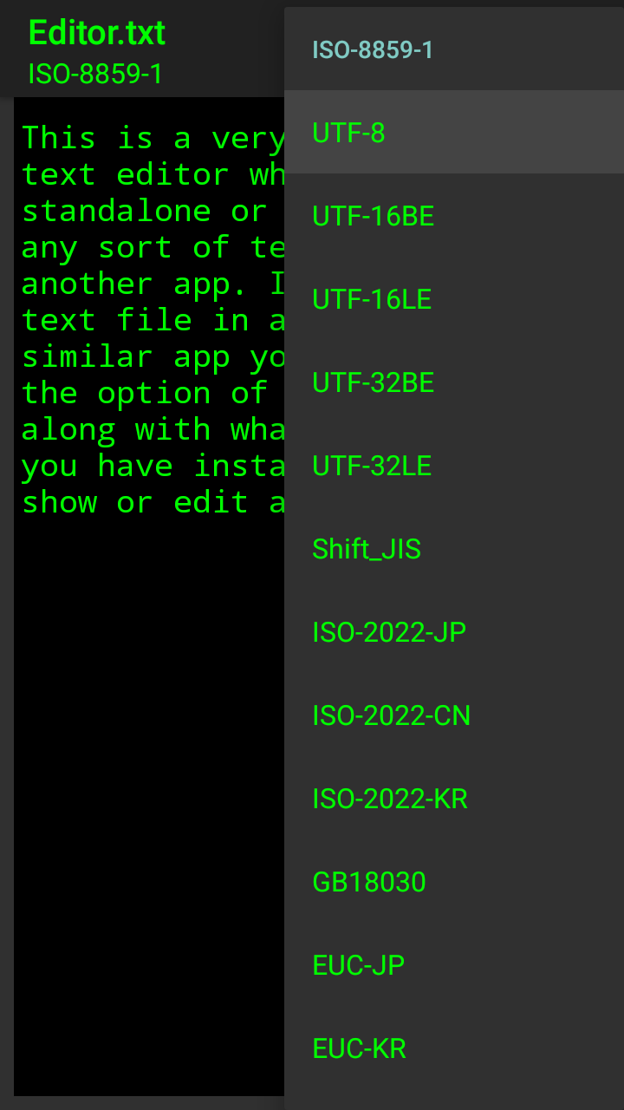Image resolution: width=624 pixels, height=1110 pixels.
Task: Select ISO-8859-1 encoding in the list
Action: pyautogui.click(x=454, y=49)
